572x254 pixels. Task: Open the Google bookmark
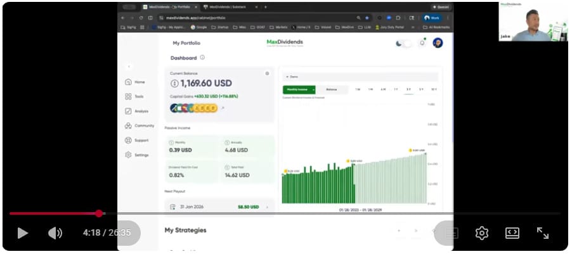199,27
